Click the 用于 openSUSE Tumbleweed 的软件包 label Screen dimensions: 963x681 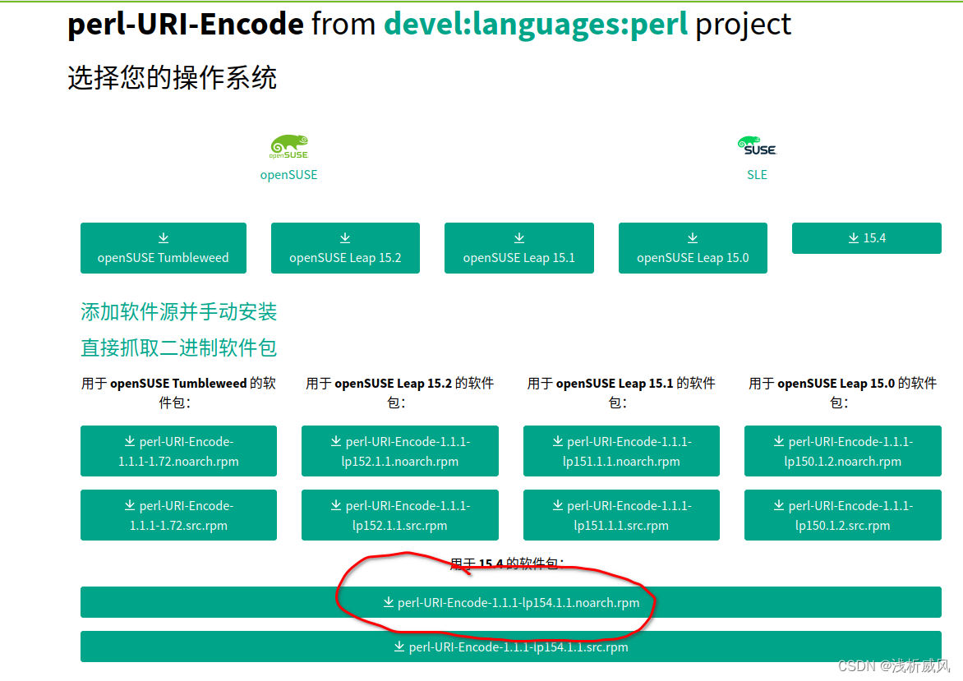[x=179, y=393]
